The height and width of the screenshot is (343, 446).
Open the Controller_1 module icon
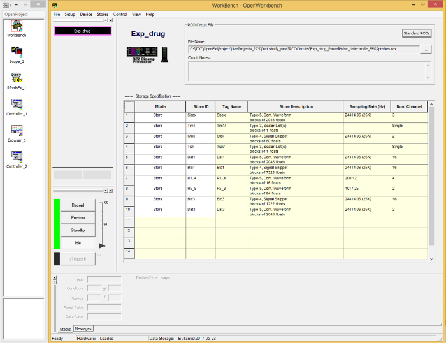tap(17, 106)
